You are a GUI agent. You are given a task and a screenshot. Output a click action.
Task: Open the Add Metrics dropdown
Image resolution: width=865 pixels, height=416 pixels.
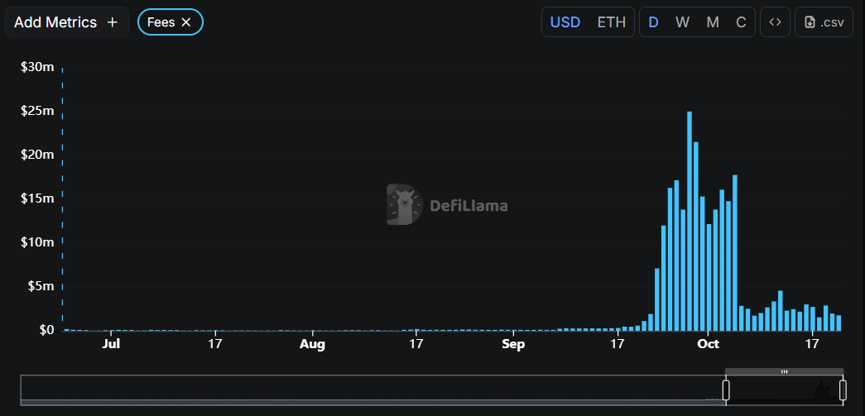(55, 22)
